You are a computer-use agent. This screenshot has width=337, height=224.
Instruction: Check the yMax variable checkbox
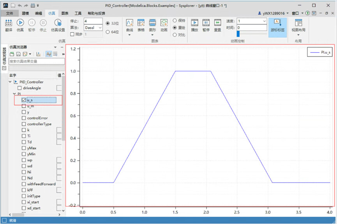(x=24, y=148)
